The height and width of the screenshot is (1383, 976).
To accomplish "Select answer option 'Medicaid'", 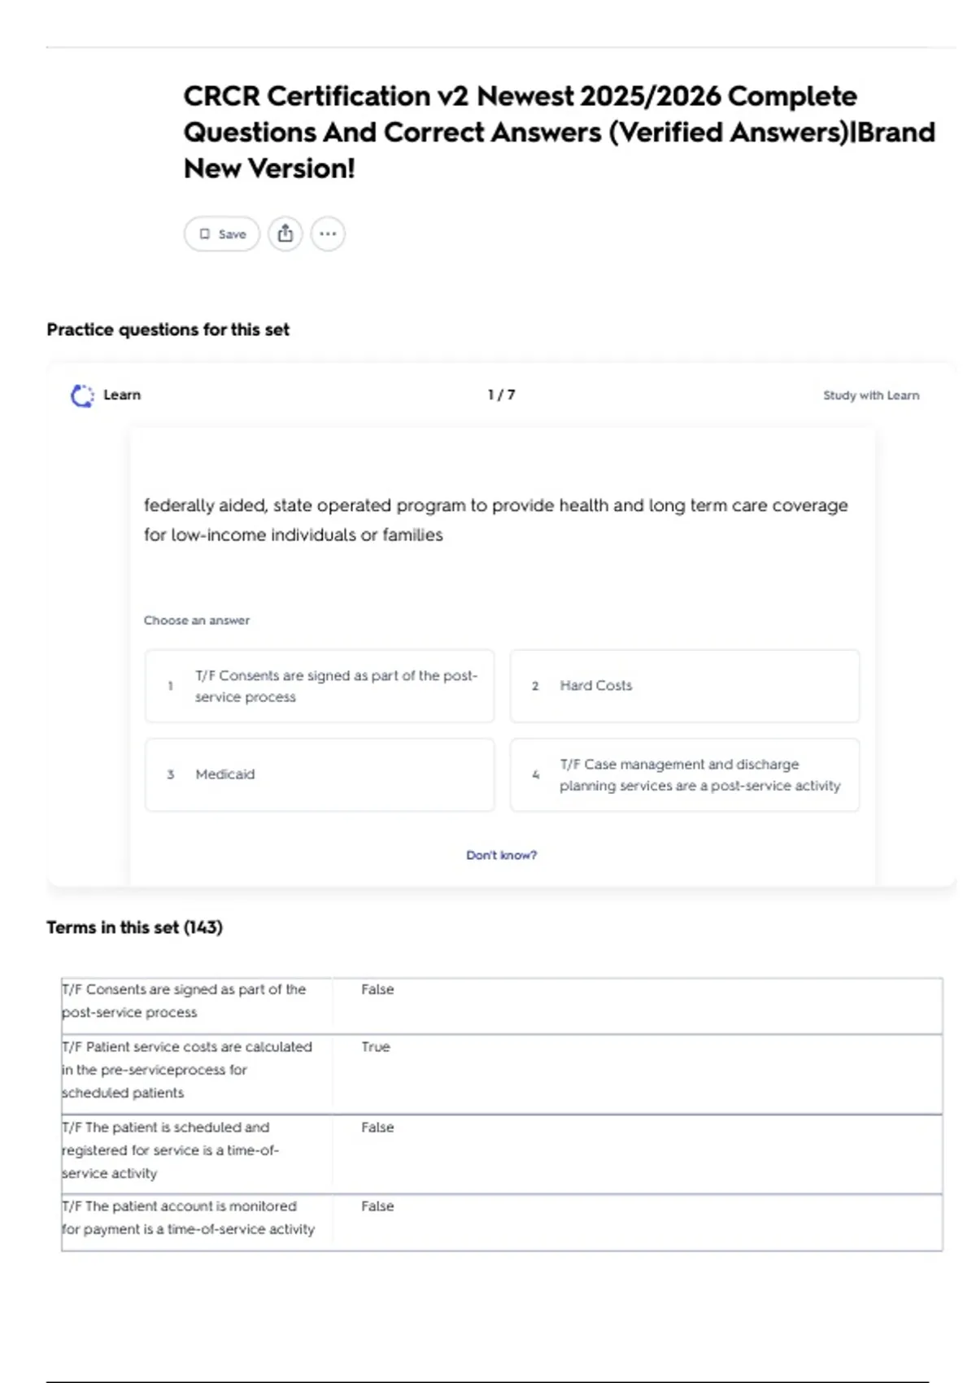I will (320, 774).
